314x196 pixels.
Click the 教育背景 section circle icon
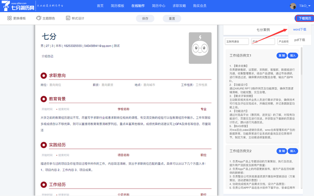(x=44, y=99)
